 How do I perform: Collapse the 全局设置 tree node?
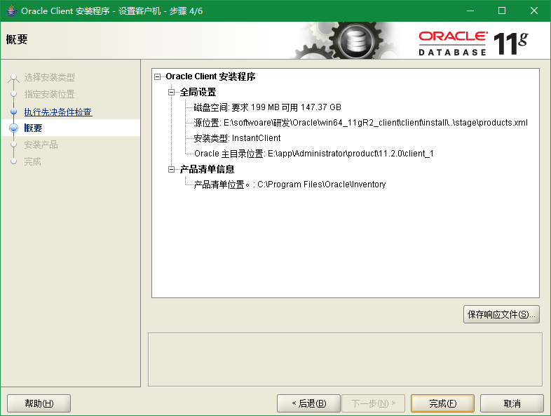[172, 92]
